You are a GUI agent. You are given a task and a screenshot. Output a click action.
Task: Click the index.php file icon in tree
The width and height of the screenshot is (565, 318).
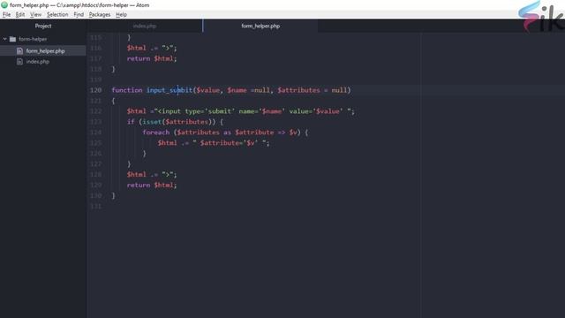(x=19, y=62)
